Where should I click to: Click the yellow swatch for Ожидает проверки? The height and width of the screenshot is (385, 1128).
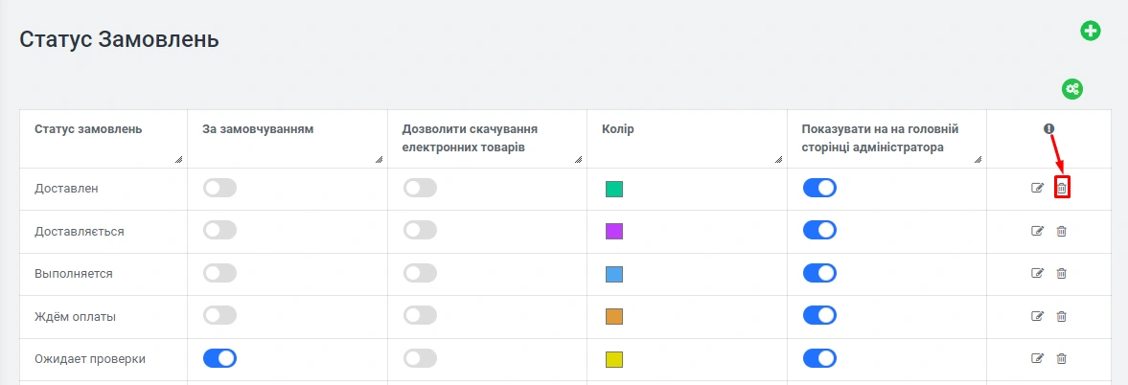[614, 359]
